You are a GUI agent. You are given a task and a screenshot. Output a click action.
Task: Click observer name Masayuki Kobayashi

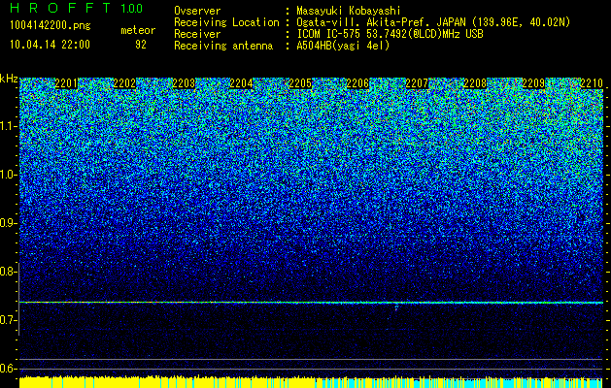(349, 11)
